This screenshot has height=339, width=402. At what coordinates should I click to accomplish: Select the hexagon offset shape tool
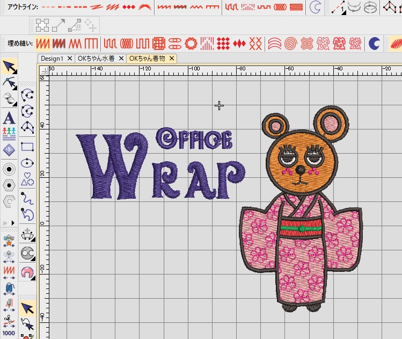tap(9, 185)
